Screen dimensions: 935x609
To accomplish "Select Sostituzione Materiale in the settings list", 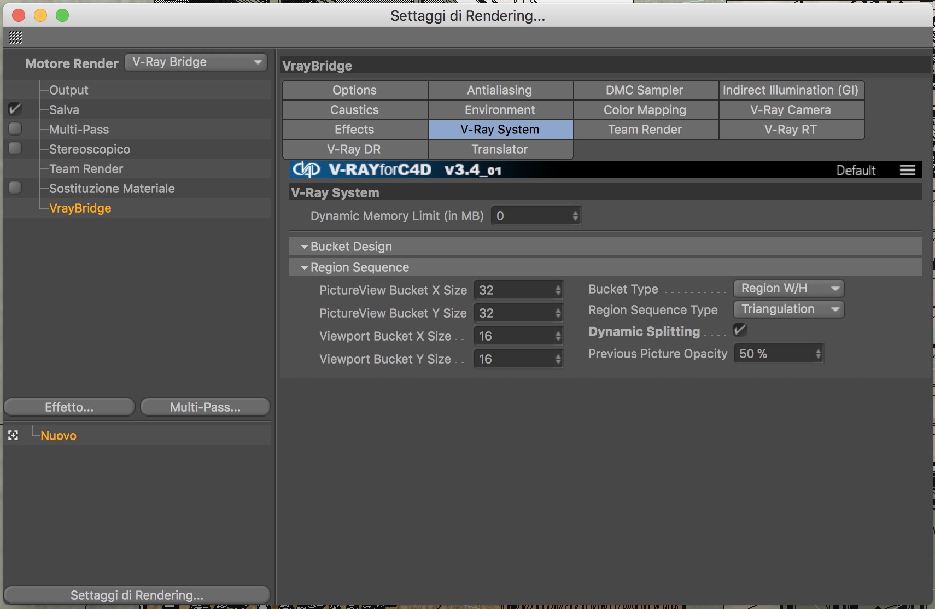I will pos(112,188).
